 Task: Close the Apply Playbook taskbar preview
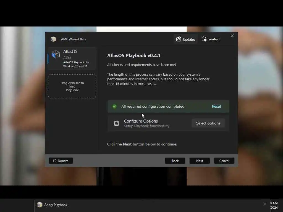tap(264, 204)
